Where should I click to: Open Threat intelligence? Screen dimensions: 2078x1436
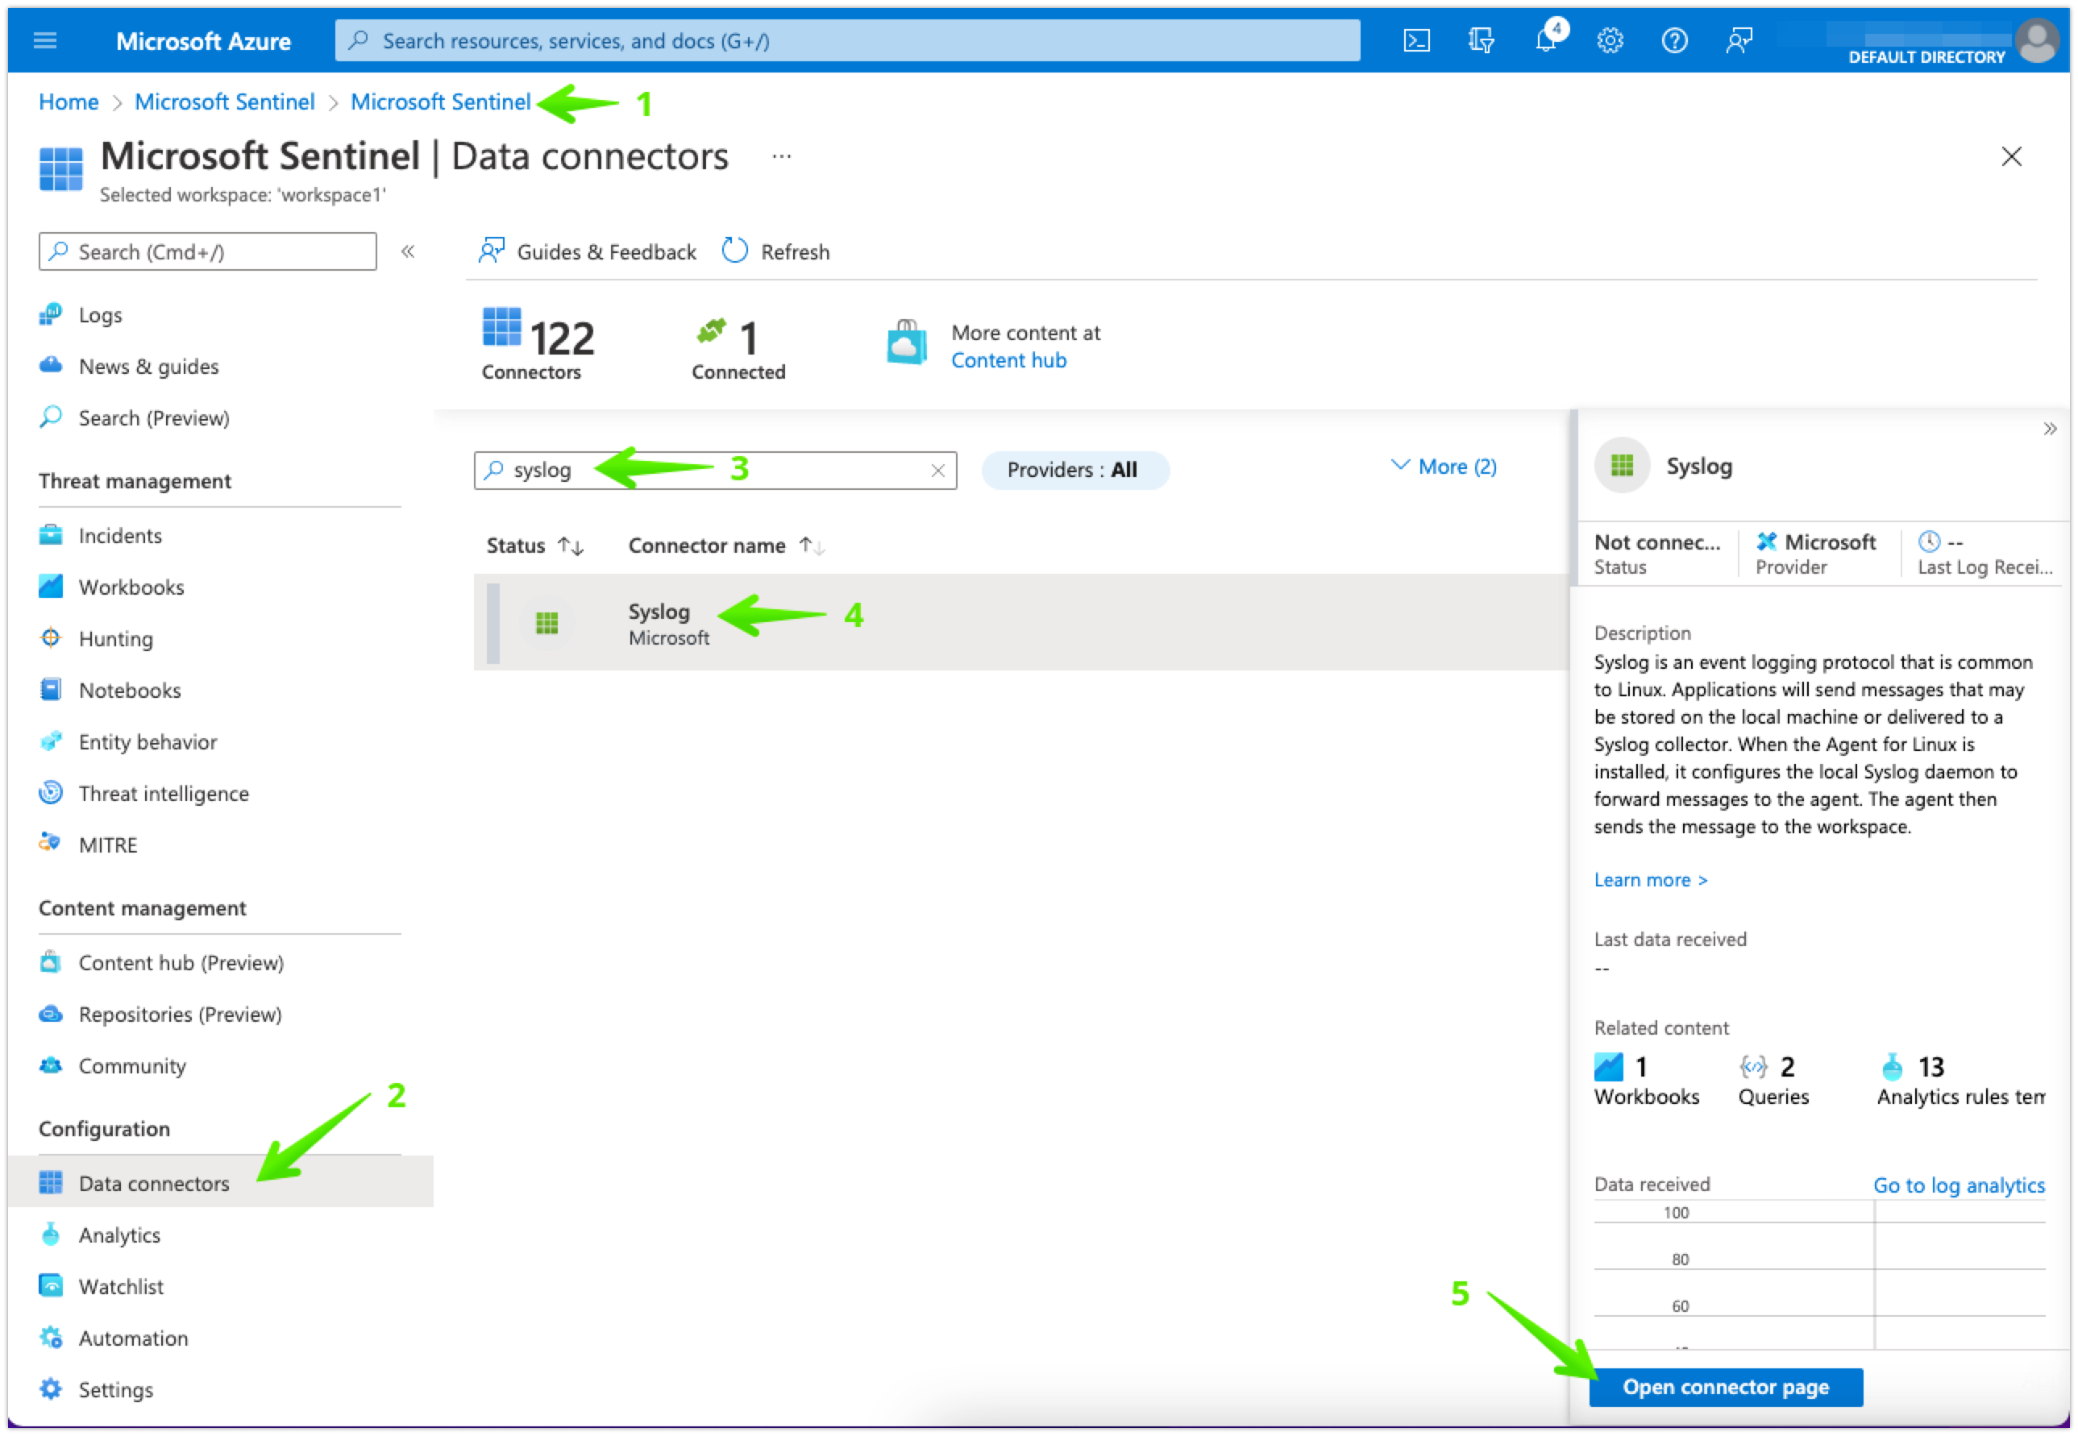coord(164,793)
